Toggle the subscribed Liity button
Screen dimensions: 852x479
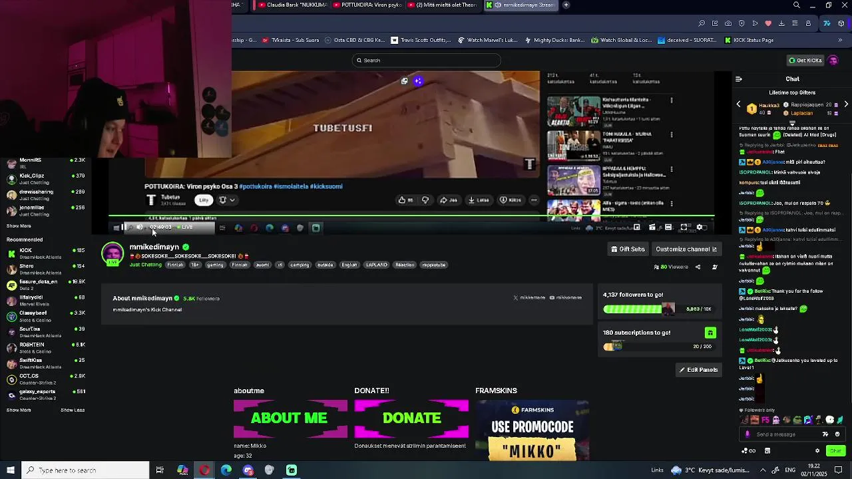204,200
